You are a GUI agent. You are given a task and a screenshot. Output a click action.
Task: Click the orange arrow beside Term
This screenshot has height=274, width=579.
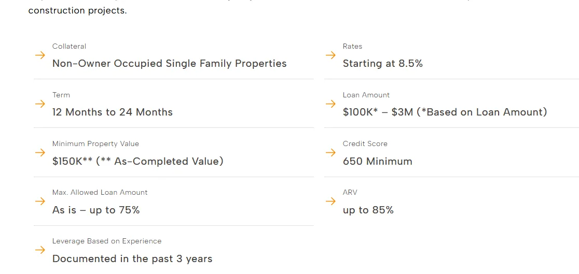click(x=40, y=104)
